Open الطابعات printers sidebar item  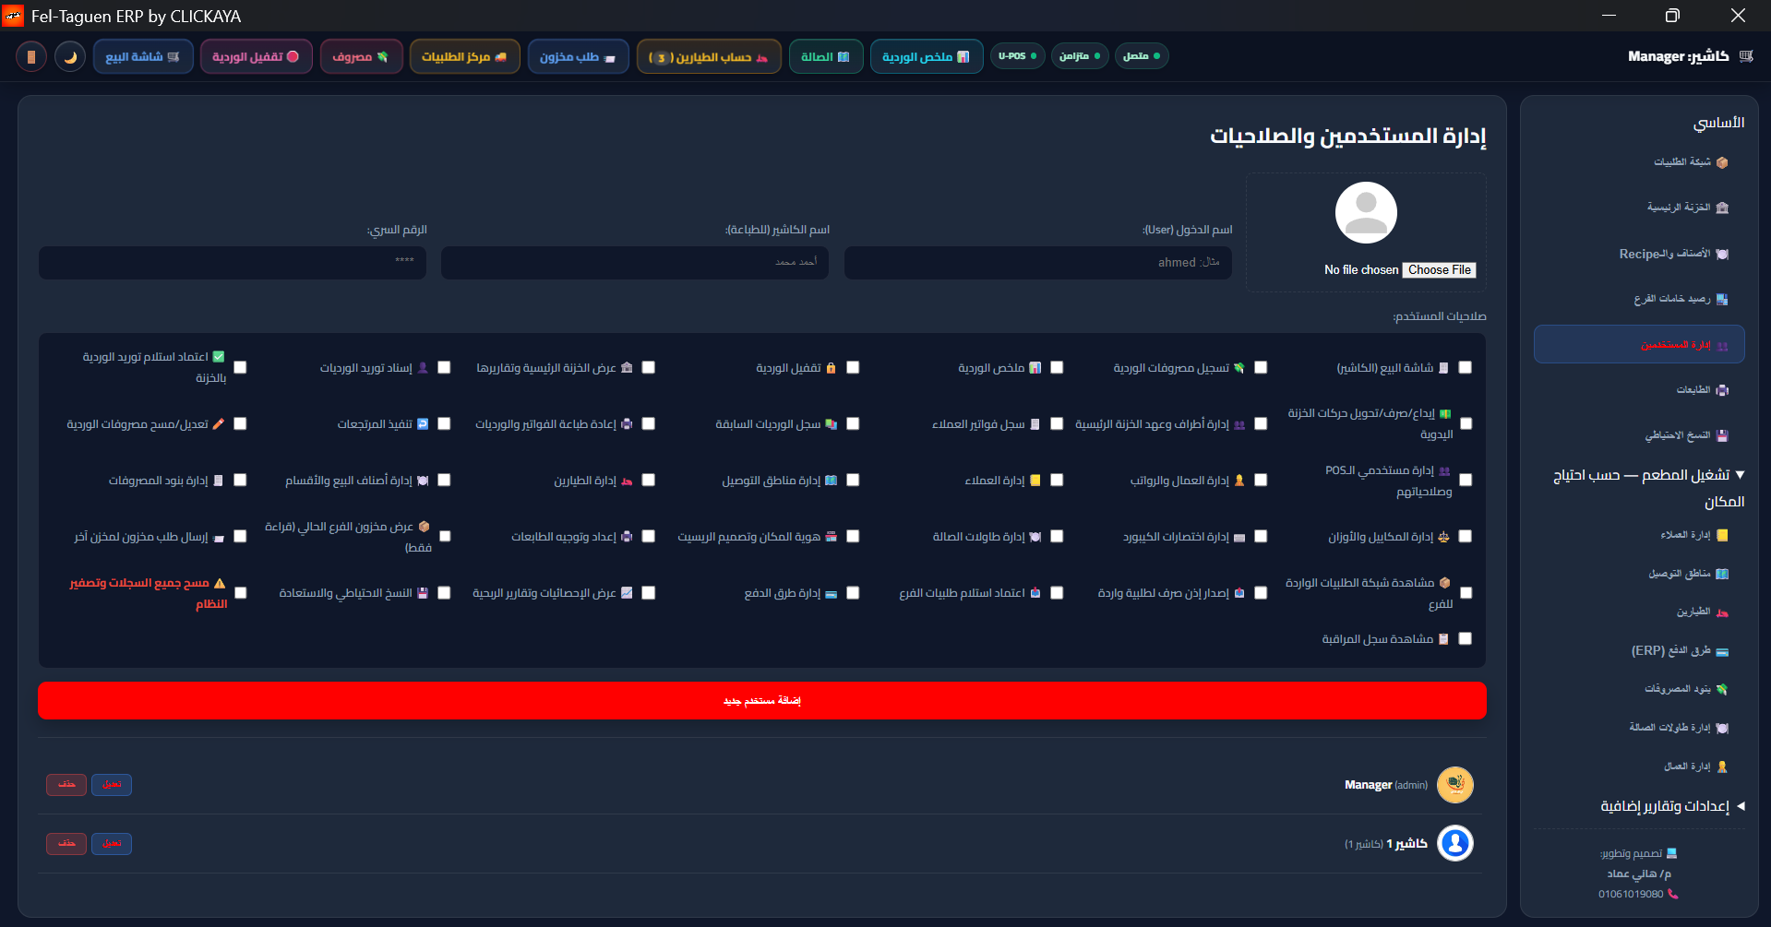(1639, 390)
